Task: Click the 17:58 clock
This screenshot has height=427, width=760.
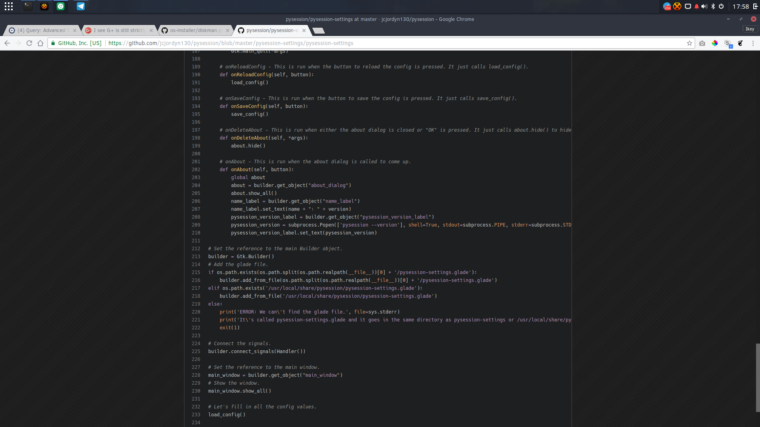Action: 741,6
